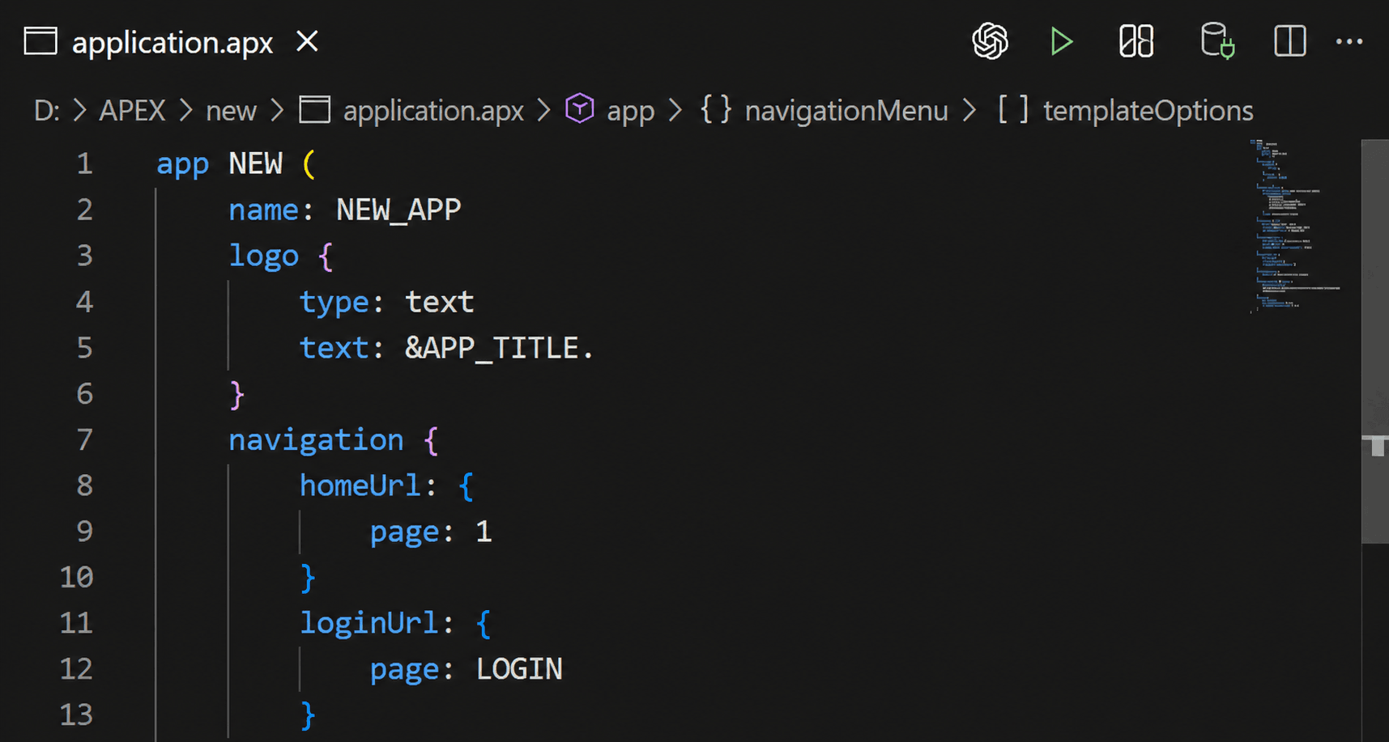This screenshot has height=742, width=1389.
Task: Open the D: breadcrumb
Action: click(47, 110)
